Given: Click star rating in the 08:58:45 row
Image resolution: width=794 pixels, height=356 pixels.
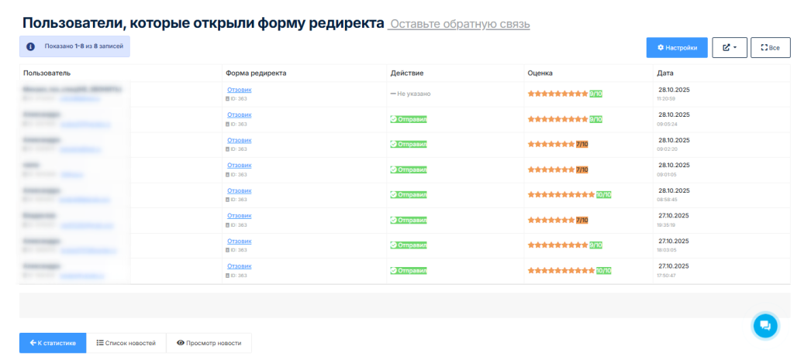Looking at the screenshot, I should [x=561, y=195].
